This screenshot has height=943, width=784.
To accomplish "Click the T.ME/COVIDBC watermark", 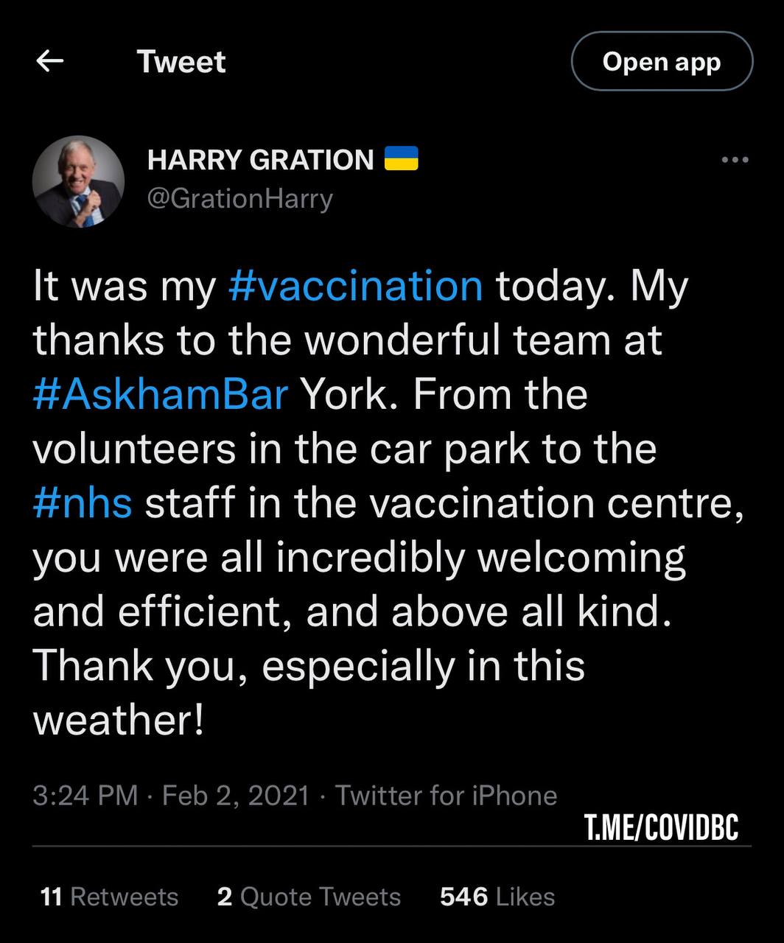I will pos(661,827).
